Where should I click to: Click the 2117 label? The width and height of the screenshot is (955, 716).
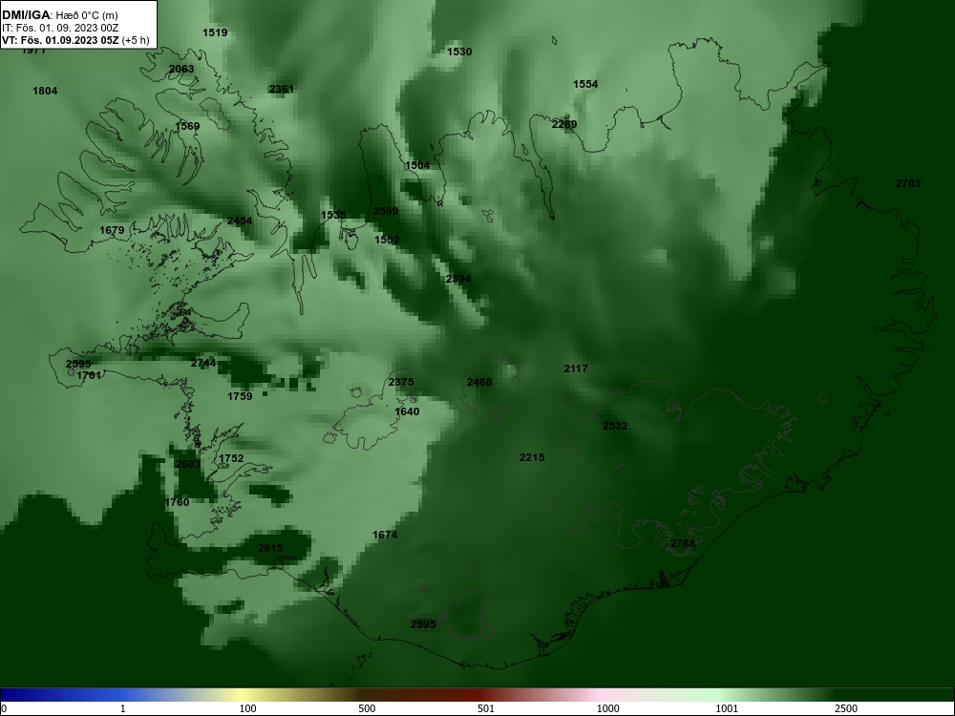[x=576, y=369]
